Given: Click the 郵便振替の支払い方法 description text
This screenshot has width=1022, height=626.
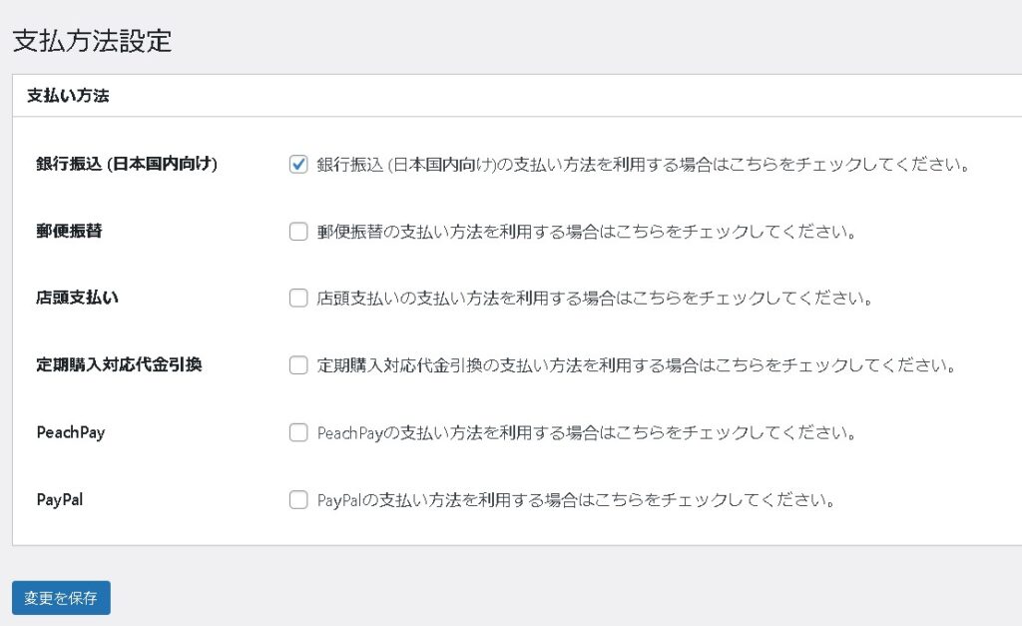Looking at the screenshot, I should pyautogui.click(x=587, y=232).
